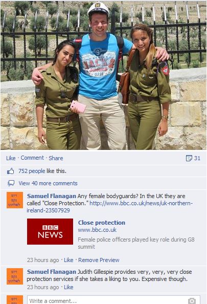Open the BBC News preview thumbnail
Viewport: 207px width, 304px height.
[50, 231]
